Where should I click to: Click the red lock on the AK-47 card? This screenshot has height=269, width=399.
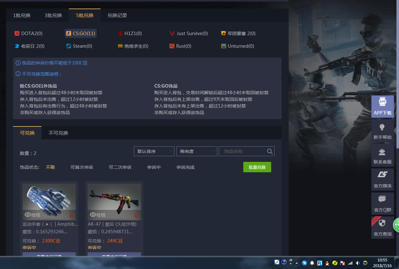point(136,215)
